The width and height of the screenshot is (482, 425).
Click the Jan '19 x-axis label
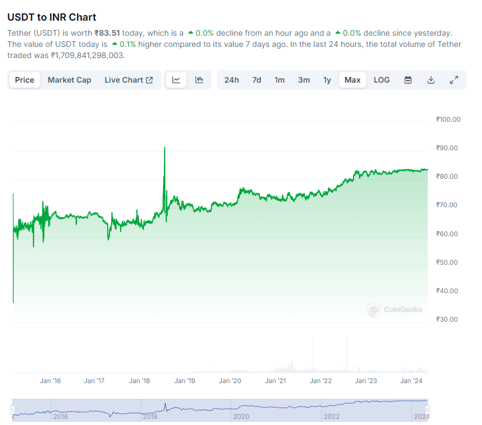pyautogui.click(x=185, y=381)
